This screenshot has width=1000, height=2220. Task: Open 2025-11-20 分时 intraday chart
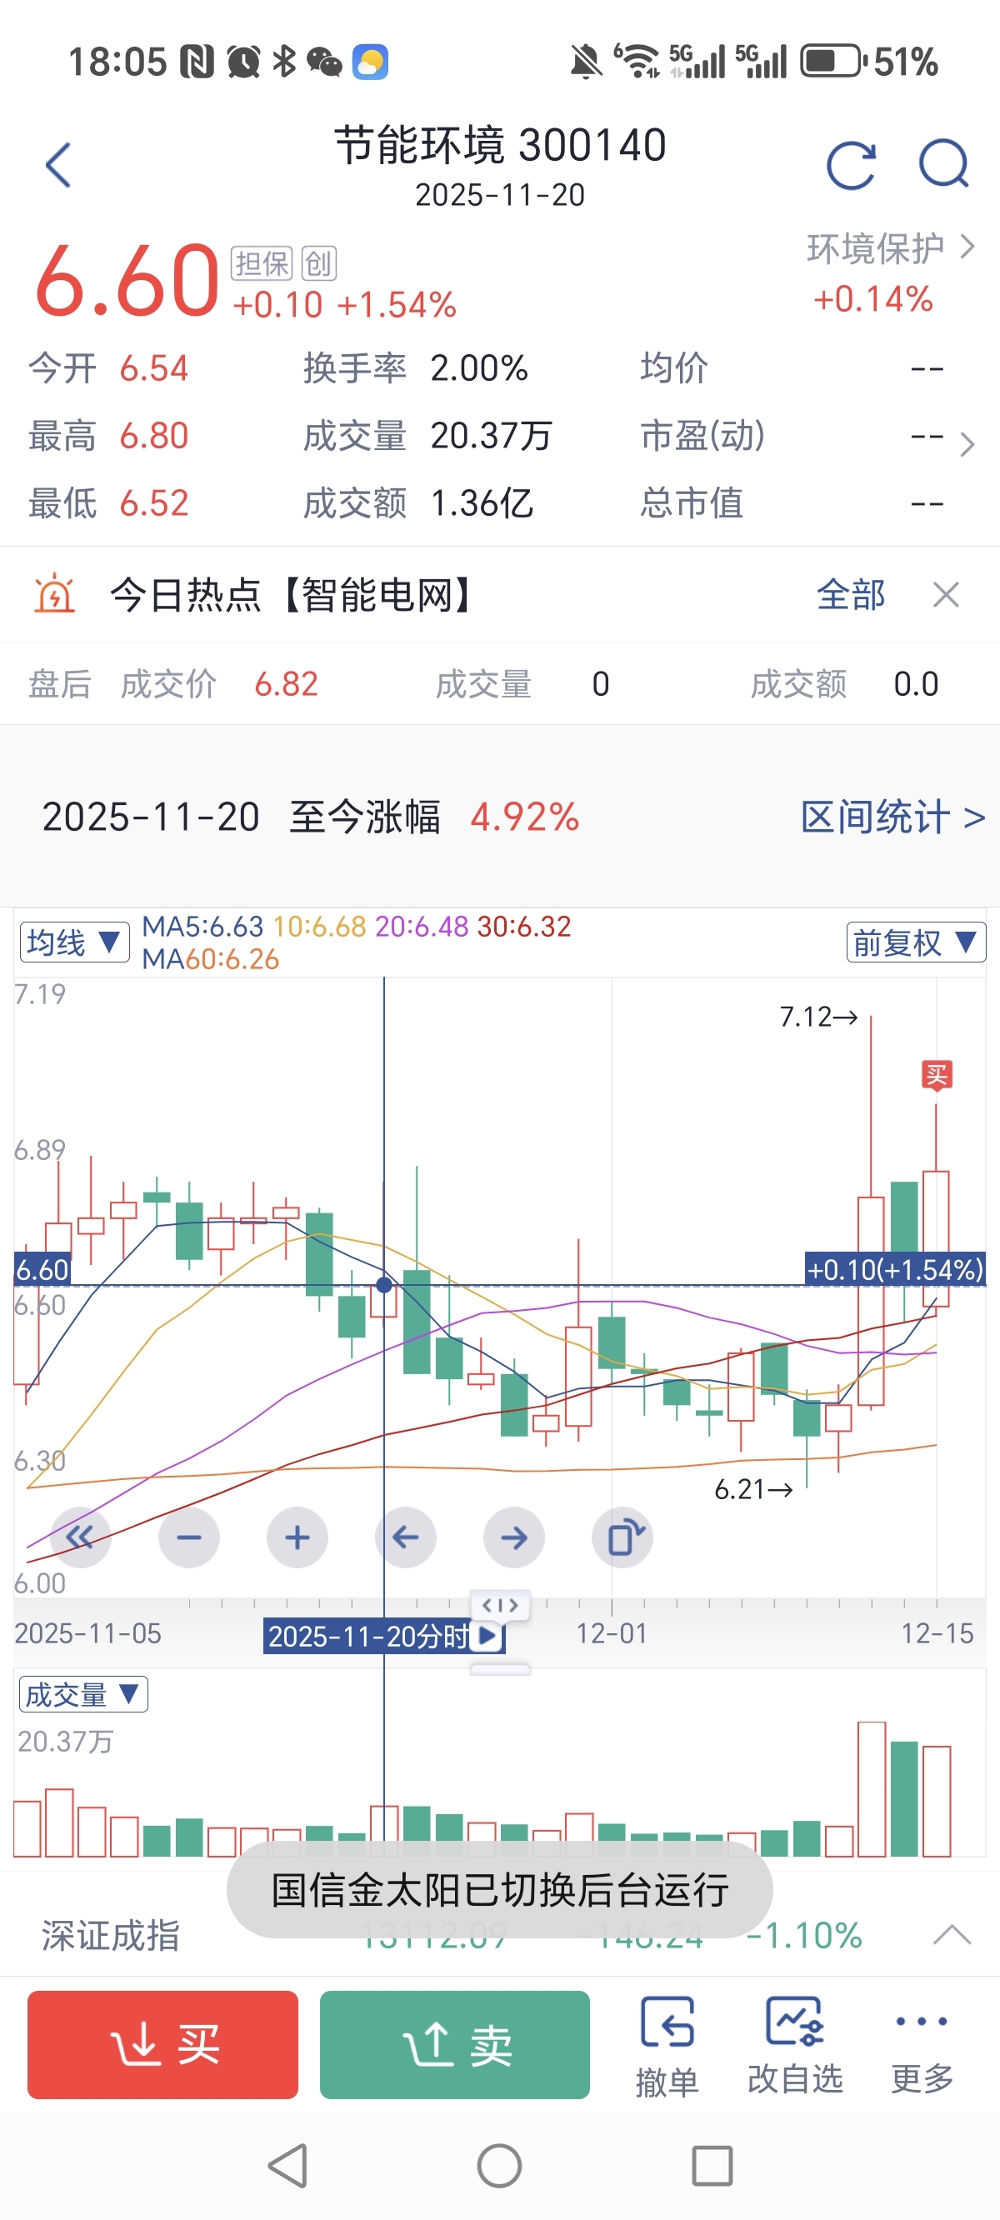383,1636
